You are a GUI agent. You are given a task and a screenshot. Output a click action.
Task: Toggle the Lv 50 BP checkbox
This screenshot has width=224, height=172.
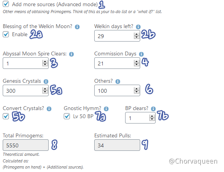67,116
